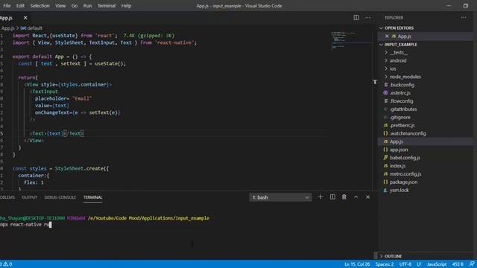This screenshot has width=477, height=268.
Task: Click the package.json braces icon
Action: point(386,182)
